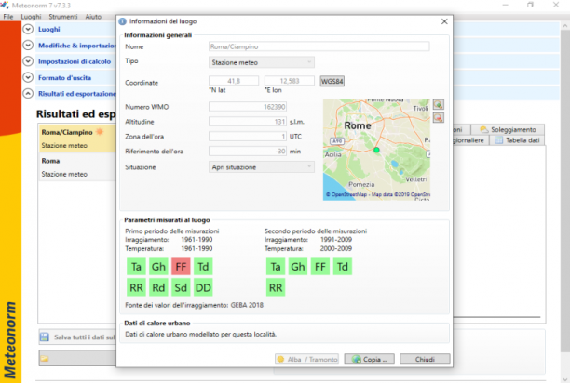Click the map zoom-out magnifier icon
Viewport: 570px width, 383px height.
click(x=439, y=117)
